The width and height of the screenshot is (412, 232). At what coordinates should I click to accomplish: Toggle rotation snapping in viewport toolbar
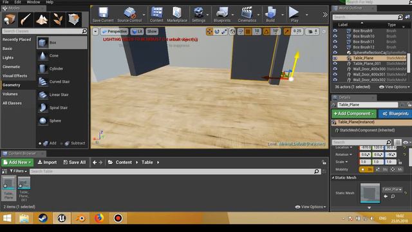pos(266,32)
